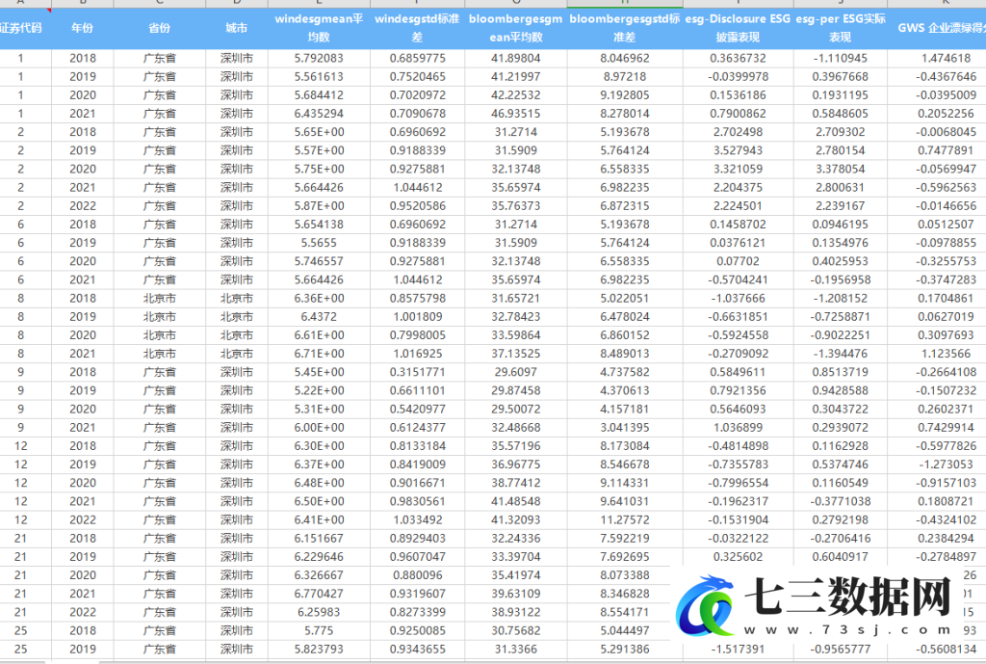Select the esg-Disclosure ESG披露表现 header
Screen dimensions: 986x664
pyautogui.click(x=738, y=28)
